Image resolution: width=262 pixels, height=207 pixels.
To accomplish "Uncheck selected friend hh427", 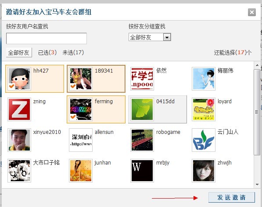I will 35,79.
